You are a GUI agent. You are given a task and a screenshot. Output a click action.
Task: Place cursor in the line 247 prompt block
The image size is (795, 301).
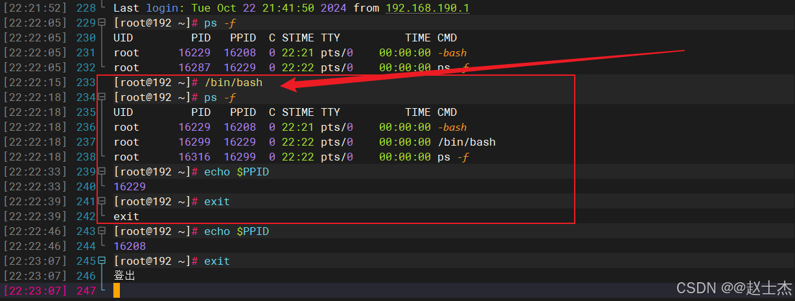click(117, 291)
